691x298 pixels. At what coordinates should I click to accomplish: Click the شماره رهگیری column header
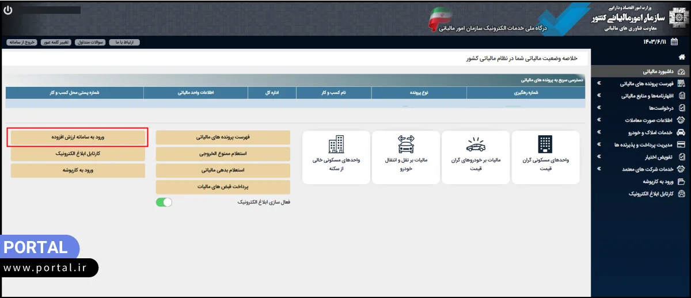click(x=526, y=92)
